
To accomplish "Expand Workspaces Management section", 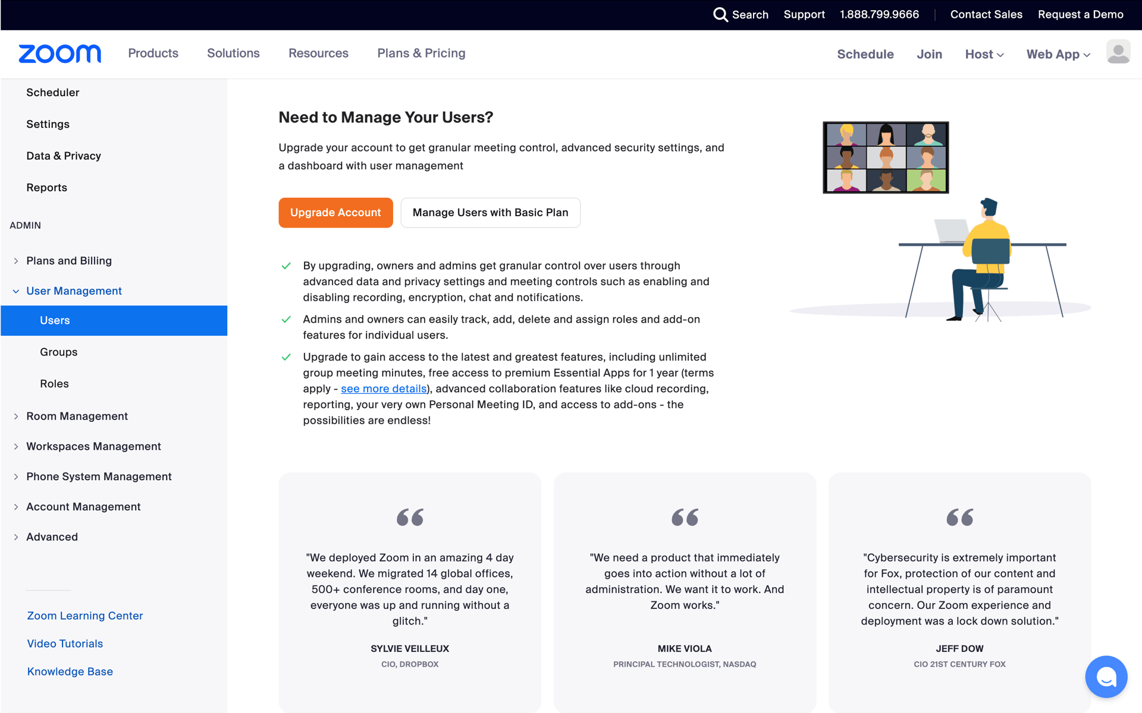I will (16, 447).
